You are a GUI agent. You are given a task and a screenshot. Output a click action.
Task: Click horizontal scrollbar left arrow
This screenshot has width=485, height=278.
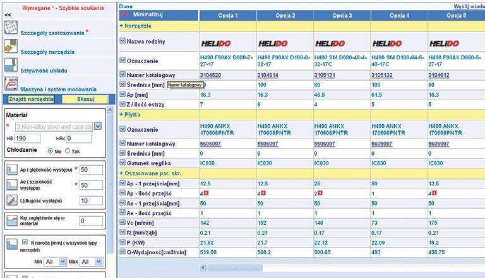pos(203,268)
